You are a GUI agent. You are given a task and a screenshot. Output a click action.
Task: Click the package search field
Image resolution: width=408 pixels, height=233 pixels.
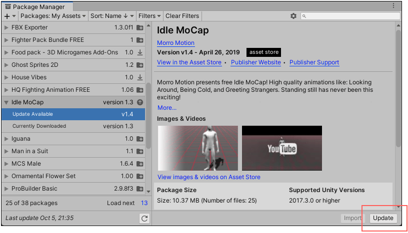[353, 16]
